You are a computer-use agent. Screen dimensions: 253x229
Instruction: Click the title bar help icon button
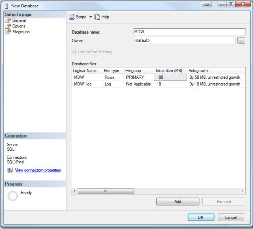coord(207,4)
